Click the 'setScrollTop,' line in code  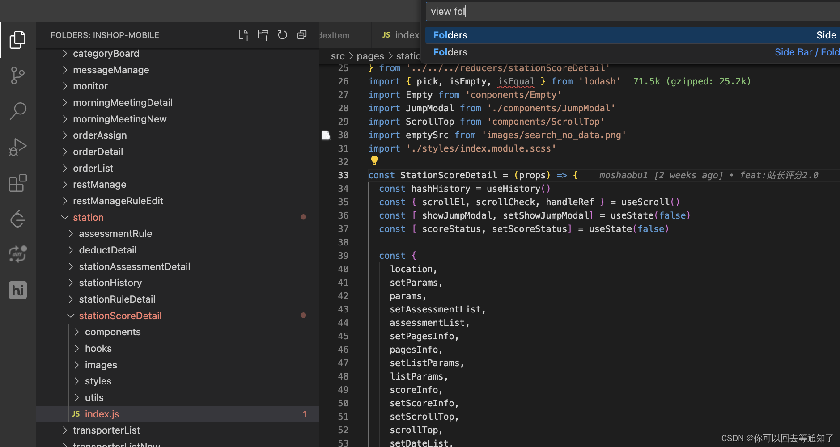[x=424, y=417]
